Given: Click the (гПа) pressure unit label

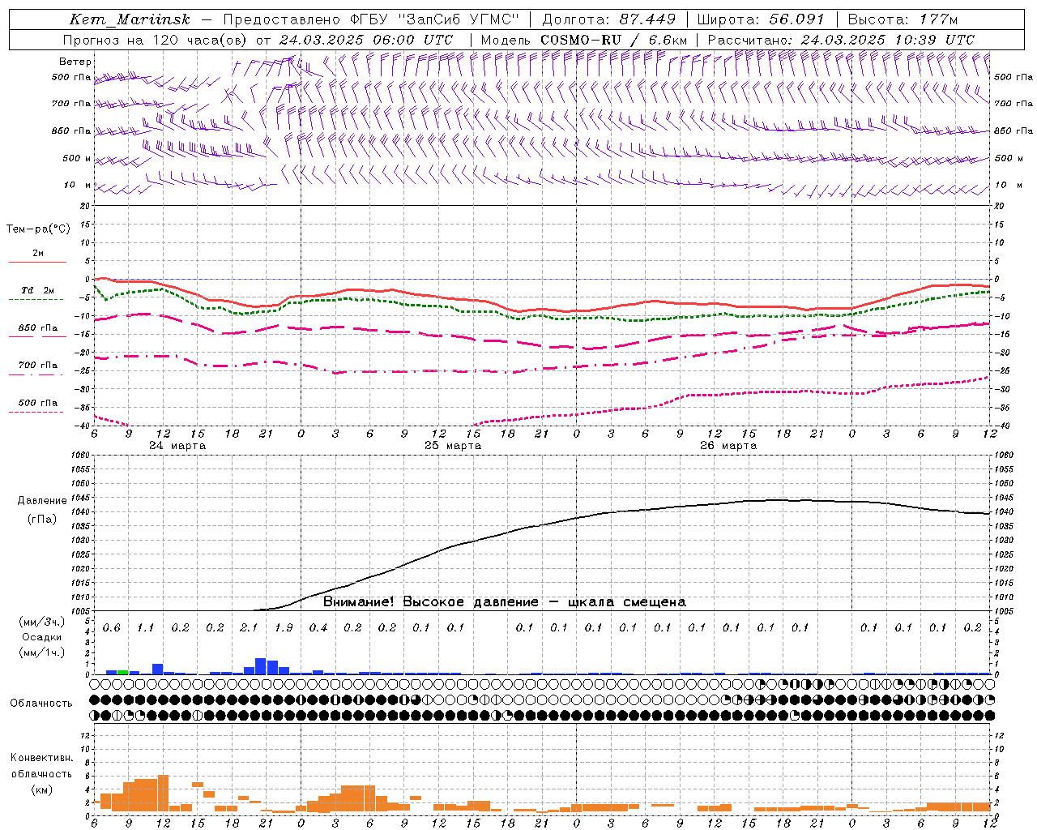Looking at the screenshot, I should 42,520.
